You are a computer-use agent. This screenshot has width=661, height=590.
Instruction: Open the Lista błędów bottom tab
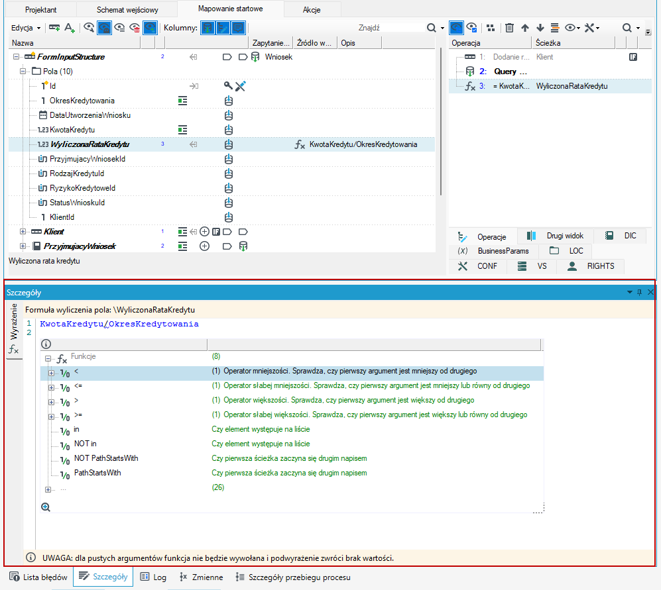[x=38, y=577]
